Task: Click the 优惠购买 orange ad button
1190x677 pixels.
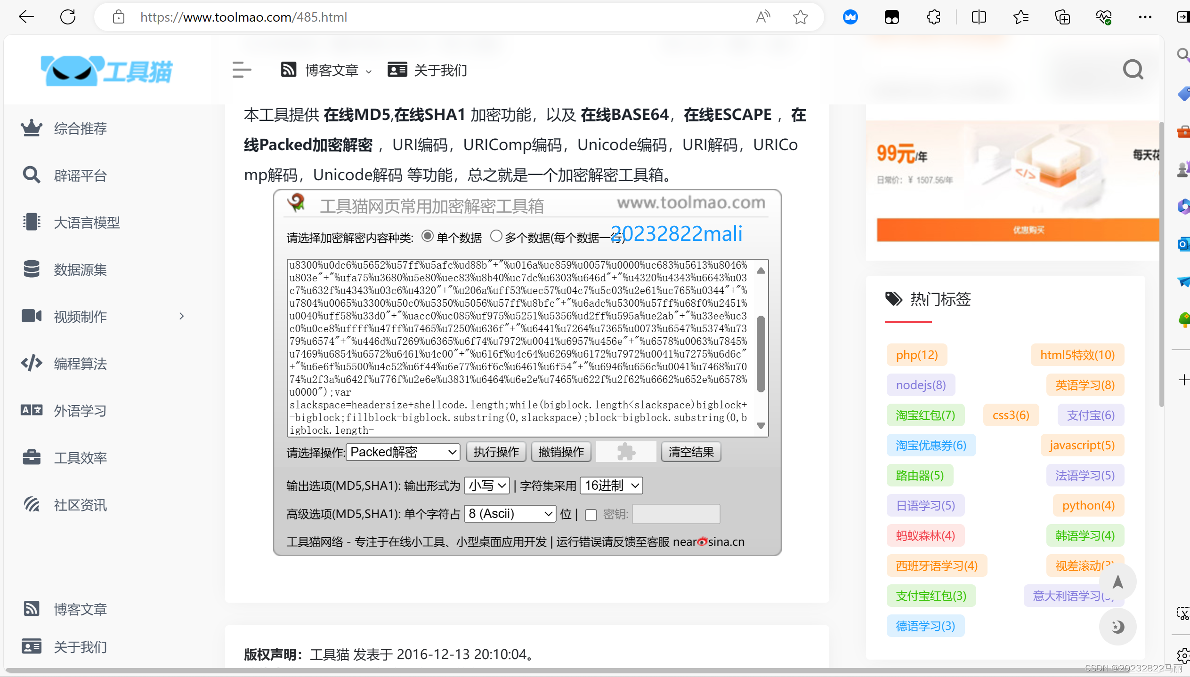Action: (x=1017, y=230)
